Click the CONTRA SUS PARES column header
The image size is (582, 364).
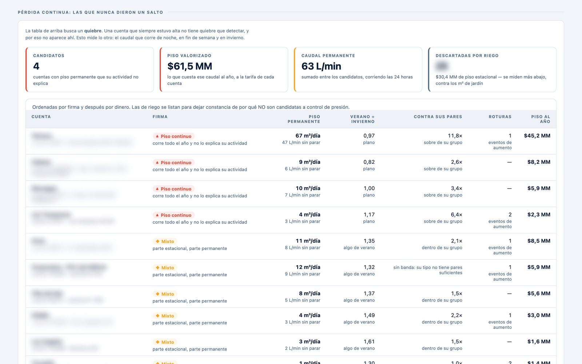tap(438, 117)
